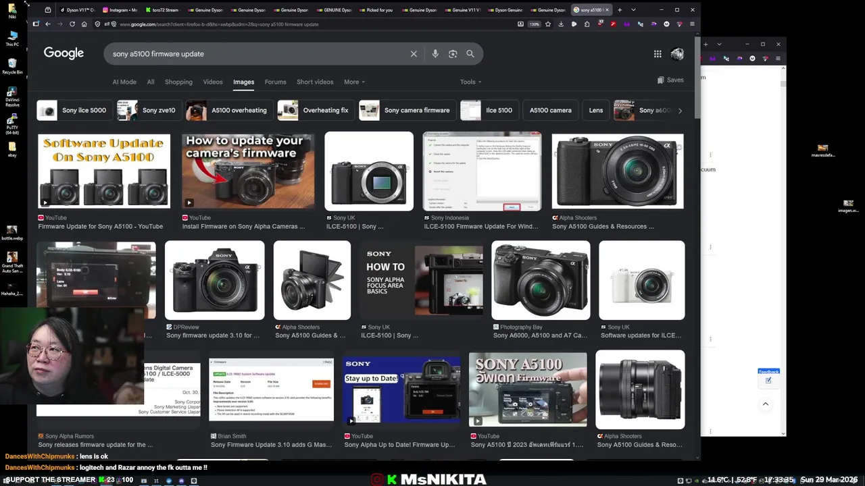Open the Stay up to Date video thumbnail
The width and height of the screenshot is (865, 486).
[x=401, y=389]
